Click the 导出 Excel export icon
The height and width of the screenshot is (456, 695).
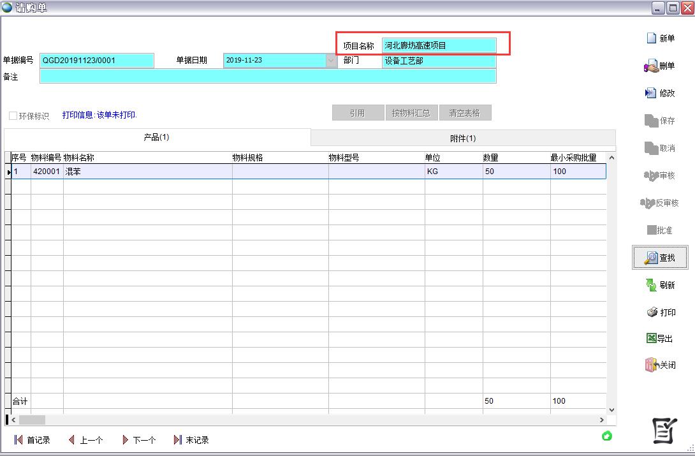pos(651,339)
